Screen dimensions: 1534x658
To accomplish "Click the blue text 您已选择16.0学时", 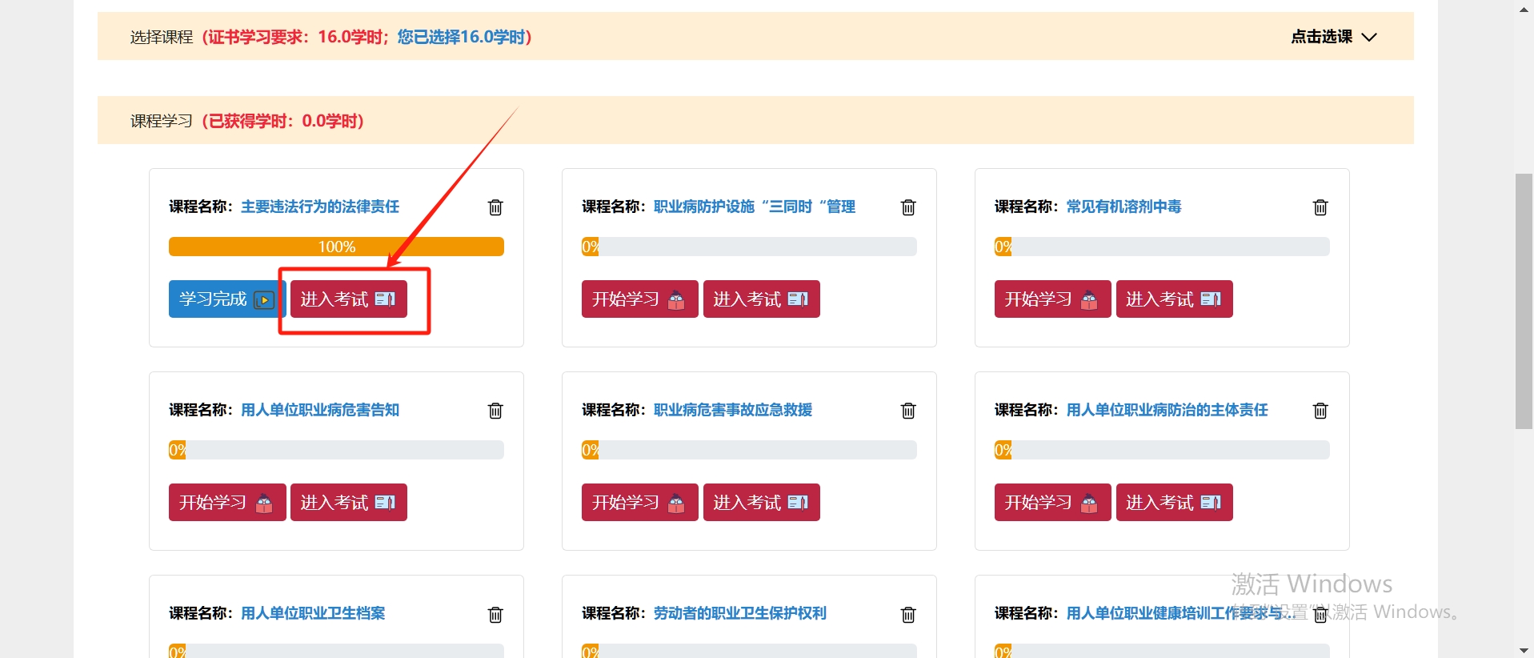I will point(462,37).
